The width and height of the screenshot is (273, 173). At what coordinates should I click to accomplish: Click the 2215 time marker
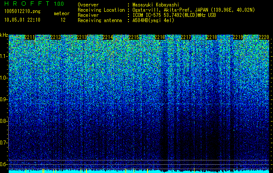134,37
